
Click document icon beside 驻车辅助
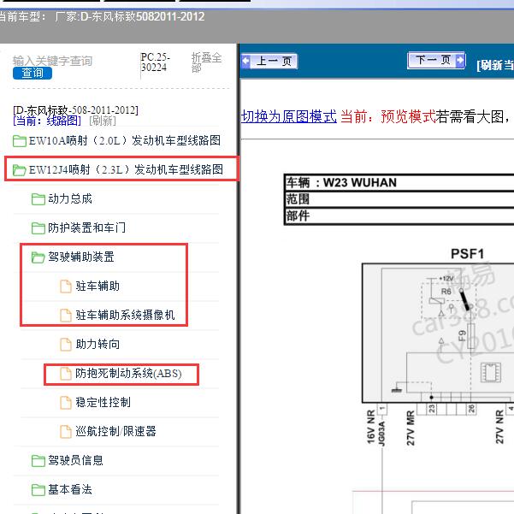(x=66, y=287)
